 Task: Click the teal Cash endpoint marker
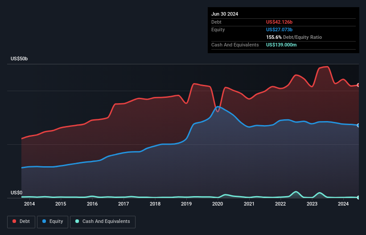point(358,197)
